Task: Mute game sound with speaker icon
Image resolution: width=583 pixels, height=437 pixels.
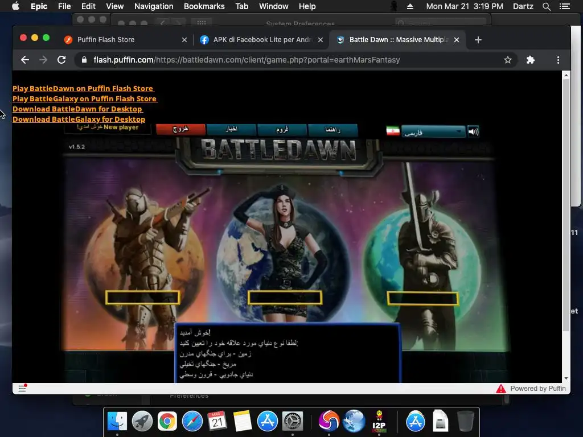Action: (x=473, y=131)
